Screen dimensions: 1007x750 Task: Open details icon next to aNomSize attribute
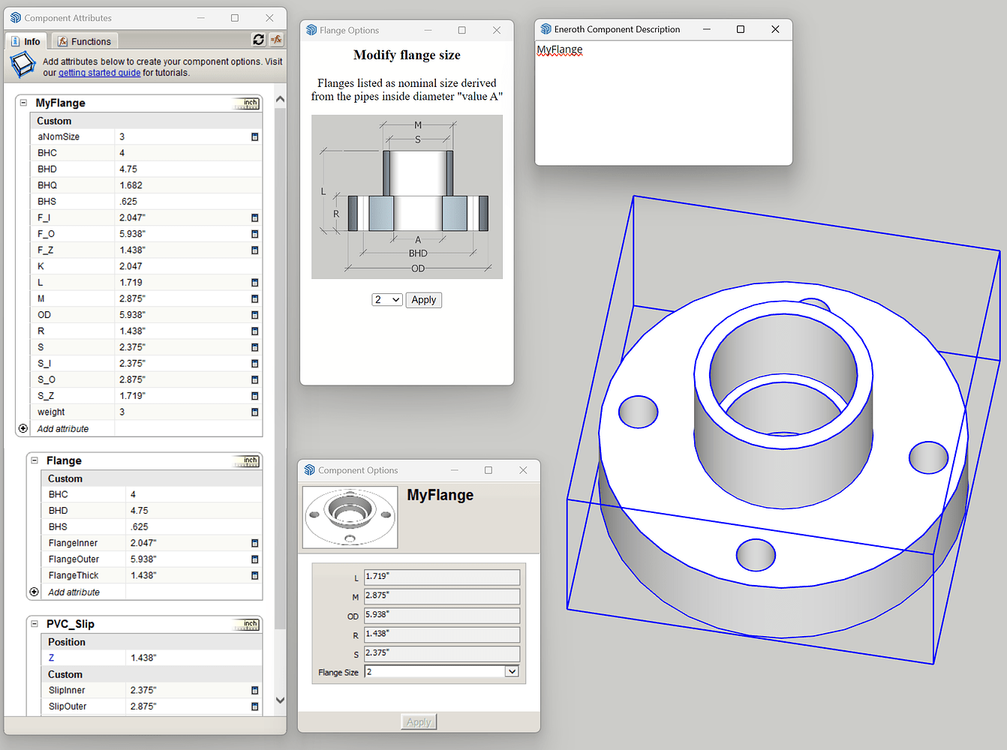pos(254,136)
